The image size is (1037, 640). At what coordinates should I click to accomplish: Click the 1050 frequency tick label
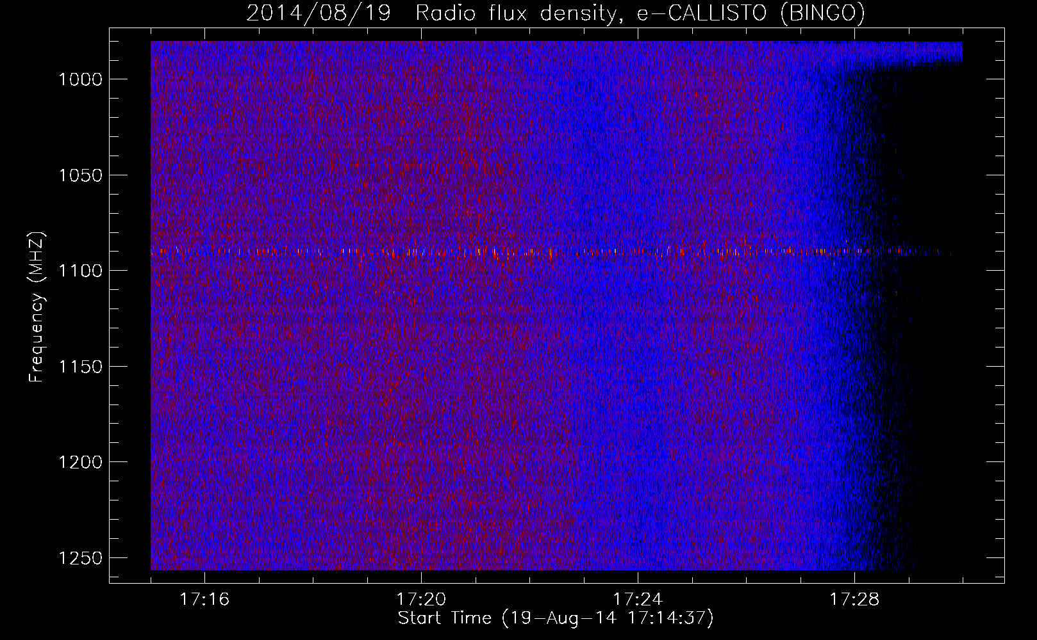80,175
